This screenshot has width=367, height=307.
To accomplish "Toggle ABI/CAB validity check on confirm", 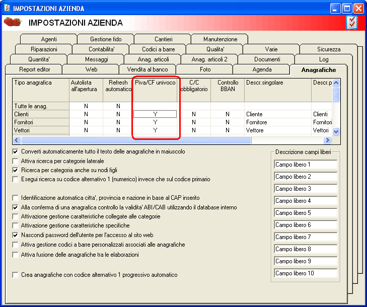I will click(x=15, y=207).
